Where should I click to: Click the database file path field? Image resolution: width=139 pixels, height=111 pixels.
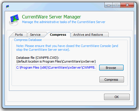56,67
